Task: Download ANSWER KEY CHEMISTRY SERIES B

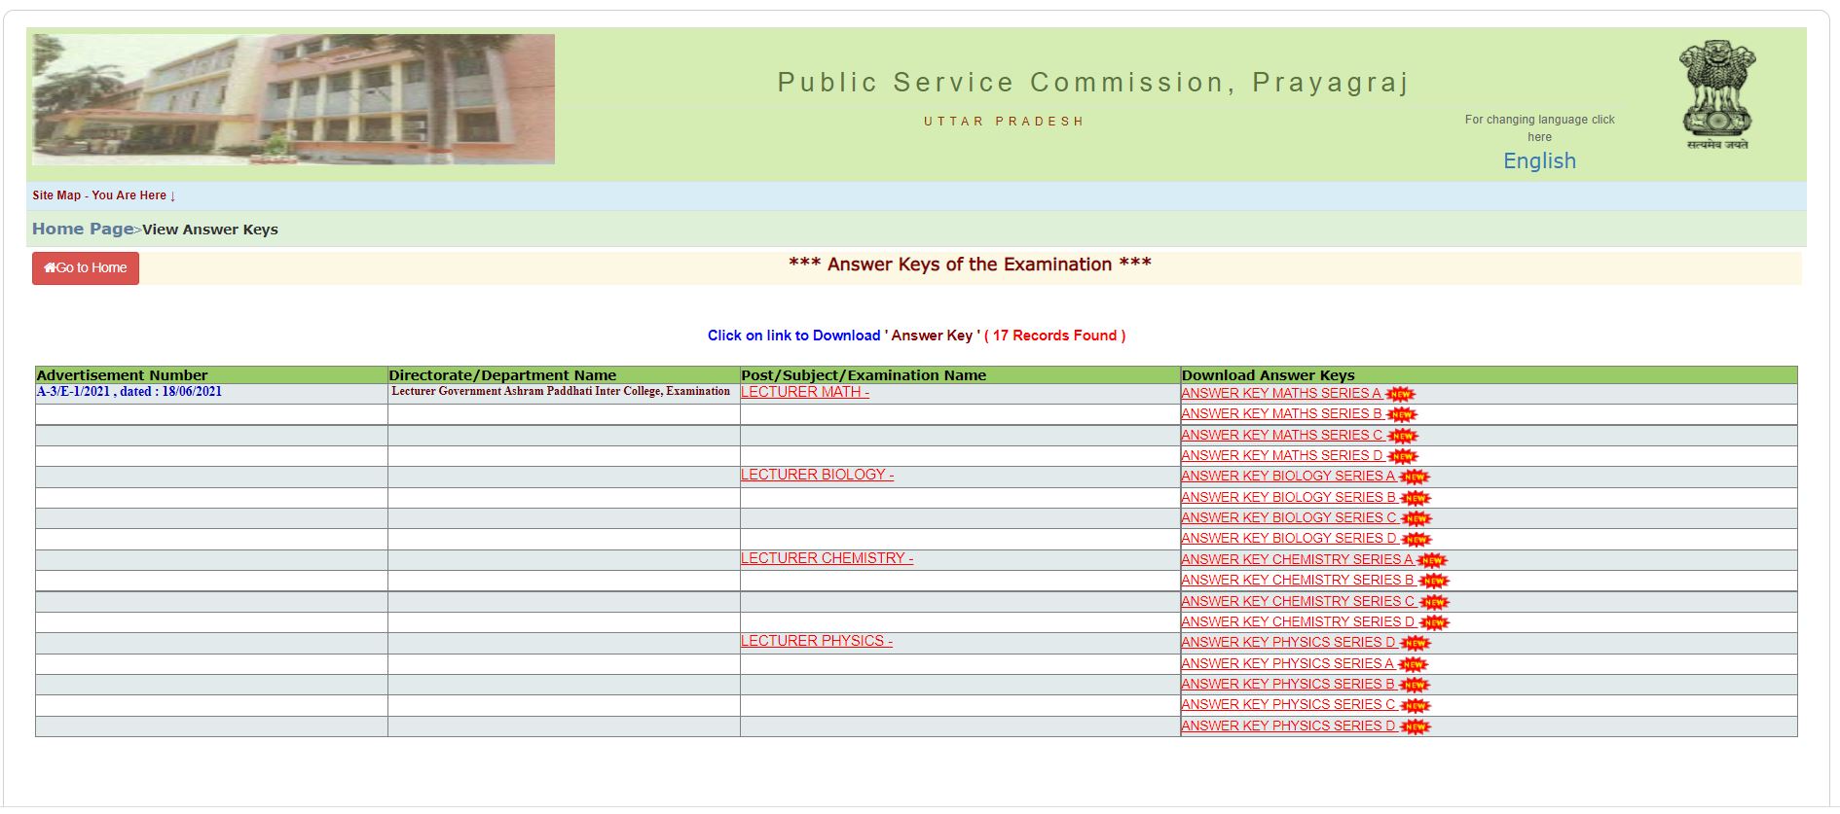Action: (1298, 580)
